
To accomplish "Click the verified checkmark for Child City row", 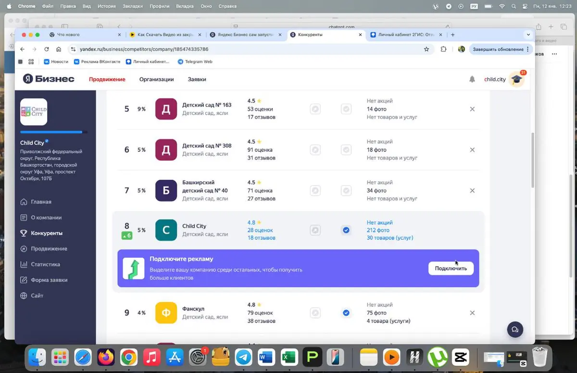I will click(x=346, y=230).
